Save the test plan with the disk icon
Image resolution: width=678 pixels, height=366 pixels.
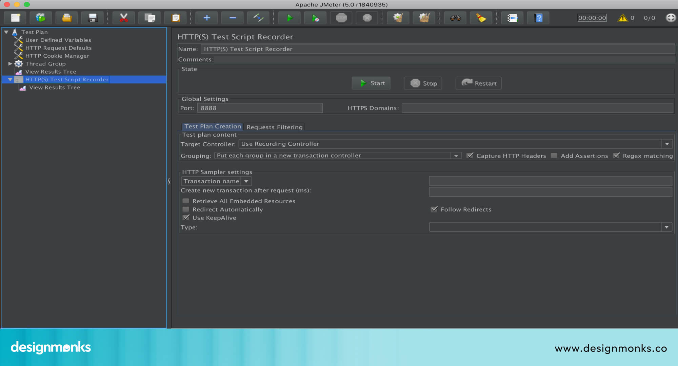coord(93,18)
